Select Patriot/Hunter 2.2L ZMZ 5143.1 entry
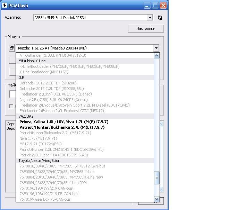 tap(85, 149)
